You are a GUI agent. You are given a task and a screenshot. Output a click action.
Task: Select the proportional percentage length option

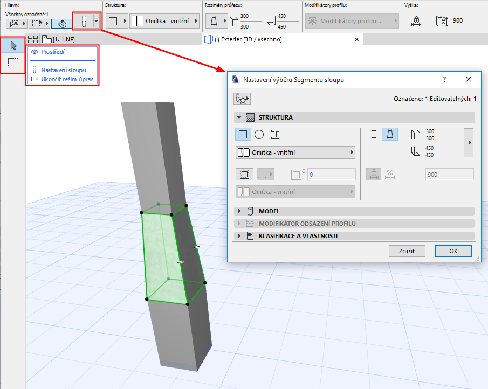pyautogui.click(x=390, y=175)
